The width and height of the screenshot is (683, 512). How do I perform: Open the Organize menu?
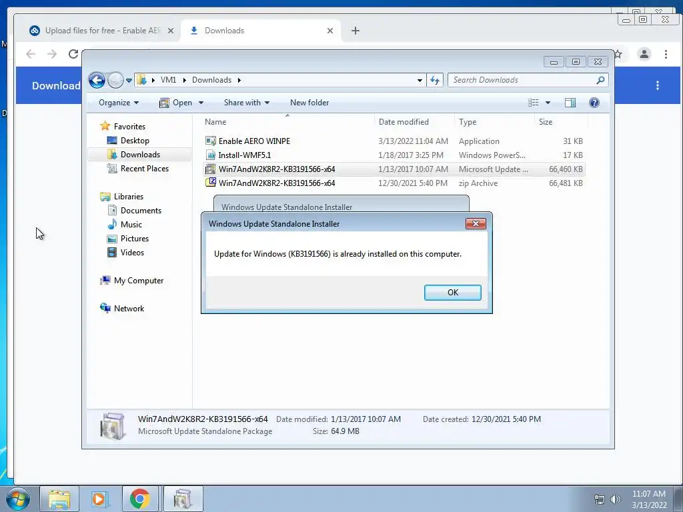(x=119, y=103)
